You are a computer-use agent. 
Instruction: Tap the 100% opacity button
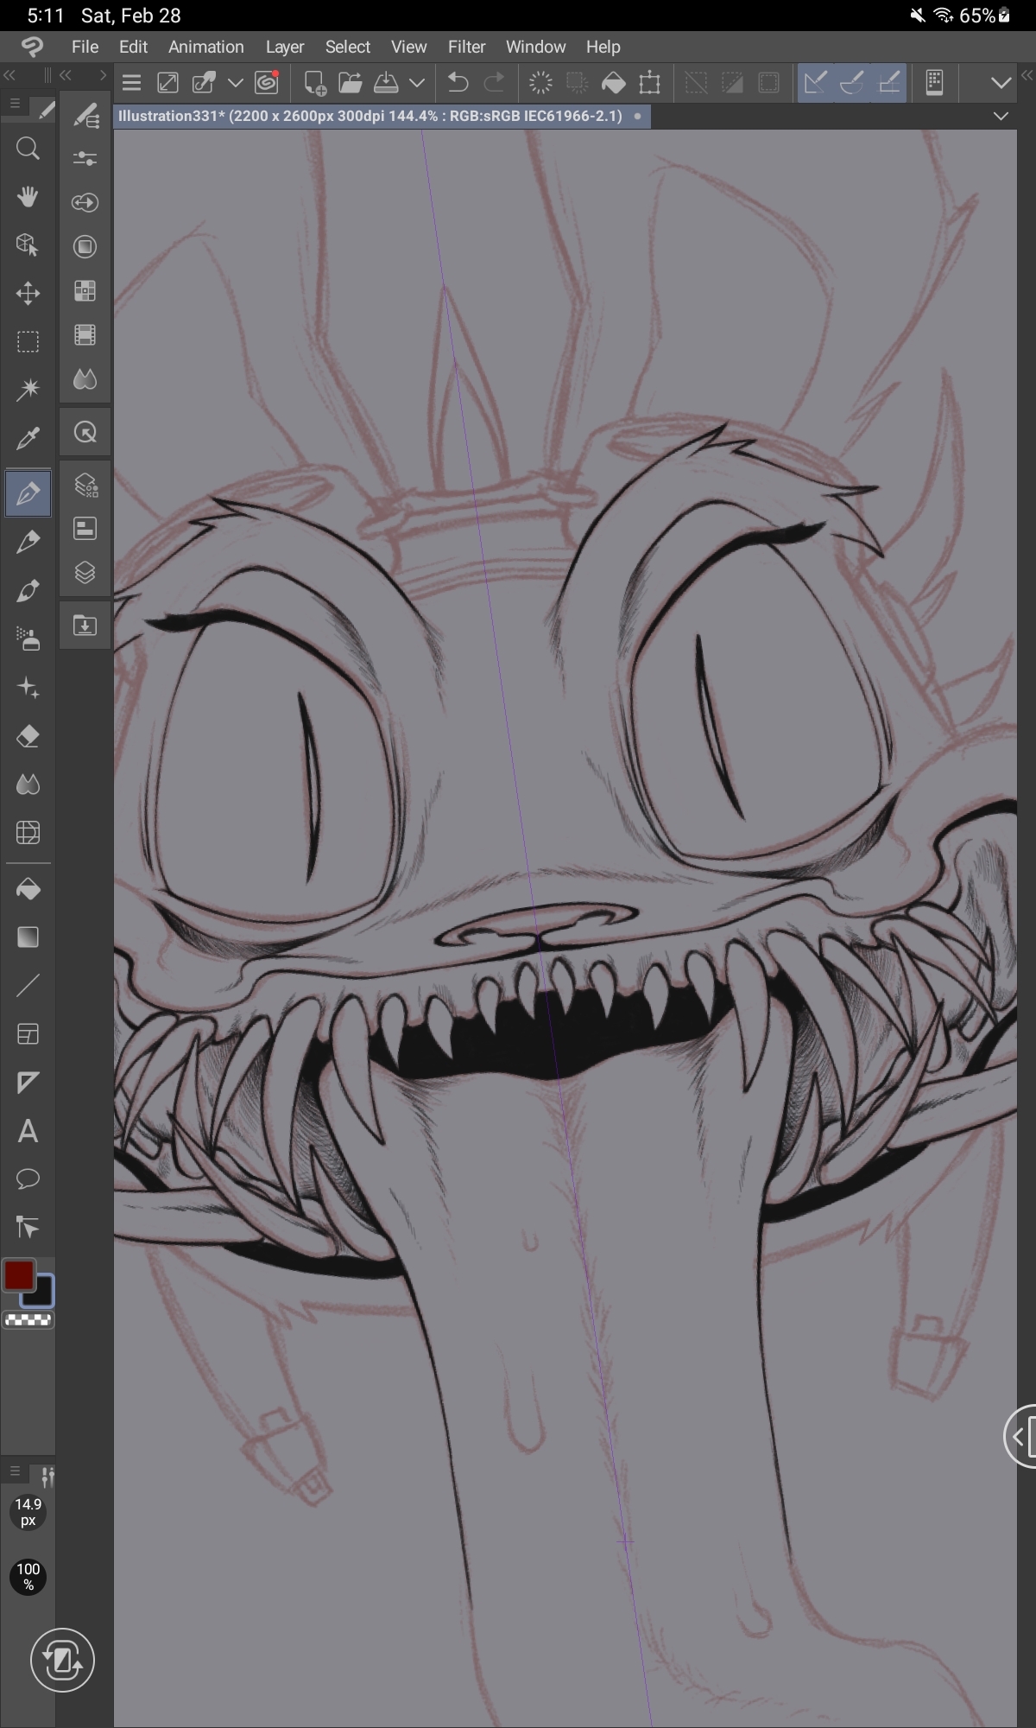(x=28, y=1576)
